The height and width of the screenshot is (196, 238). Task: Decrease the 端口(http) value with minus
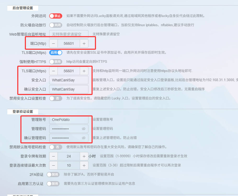[x=53, y=43]
